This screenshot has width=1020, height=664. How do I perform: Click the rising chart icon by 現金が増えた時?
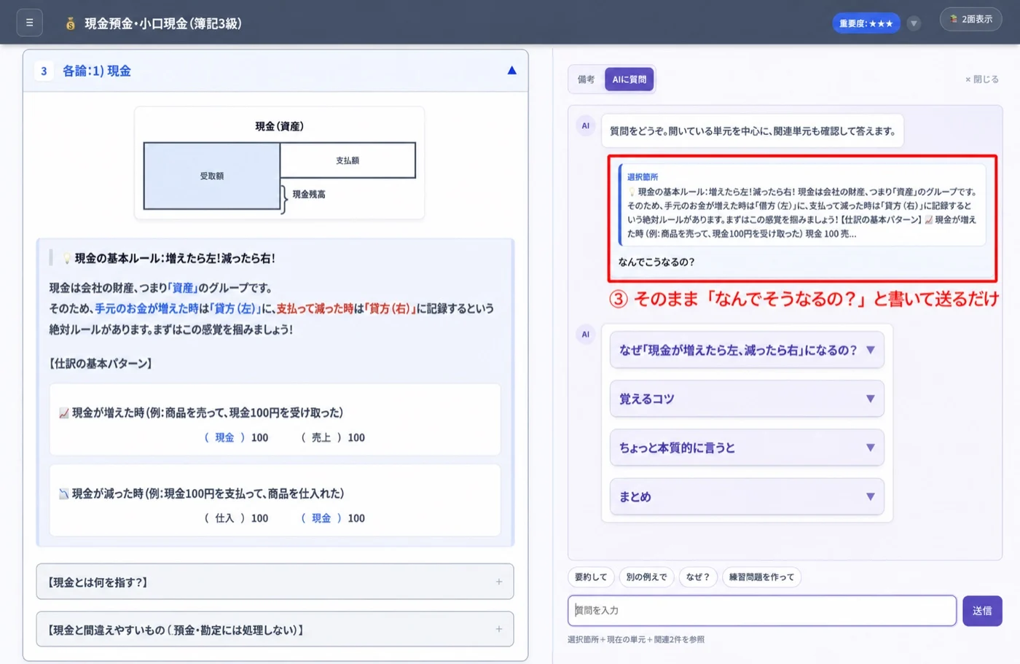pos(63,413)
